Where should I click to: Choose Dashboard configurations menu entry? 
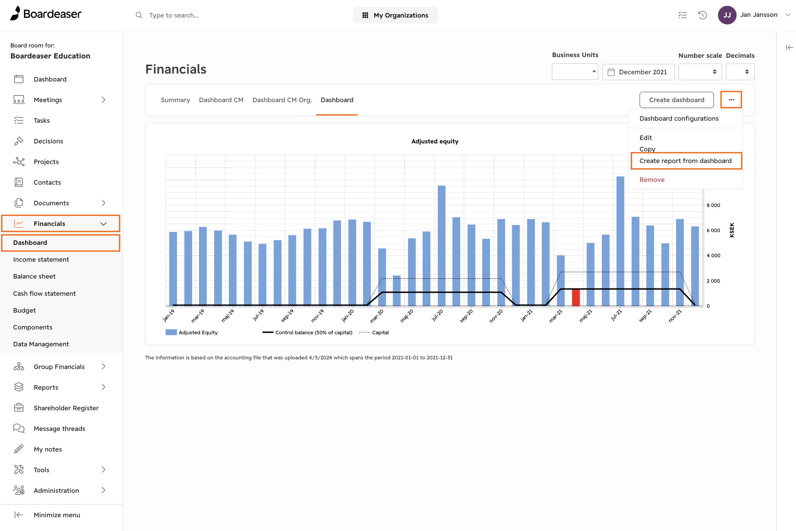(679, 118)
